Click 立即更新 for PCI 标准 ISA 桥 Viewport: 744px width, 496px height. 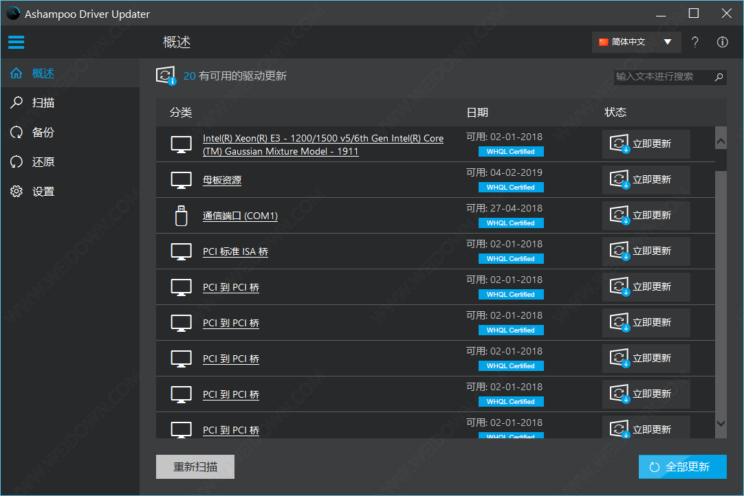(646, 251)
